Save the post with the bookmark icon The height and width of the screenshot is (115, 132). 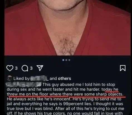[123, 68]
